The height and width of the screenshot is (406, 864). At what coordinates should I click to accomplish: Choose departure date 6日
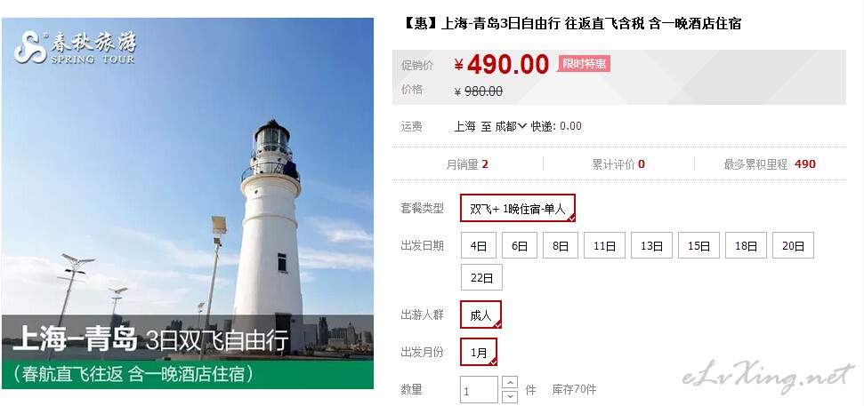click(x=519, y=245)
